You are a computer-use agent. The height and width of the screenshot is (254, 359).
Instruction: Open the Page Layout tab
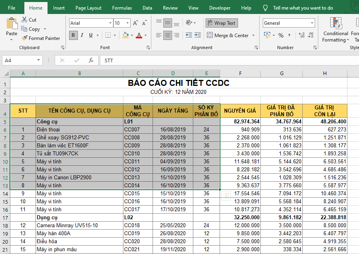click(x=88, y=8)
